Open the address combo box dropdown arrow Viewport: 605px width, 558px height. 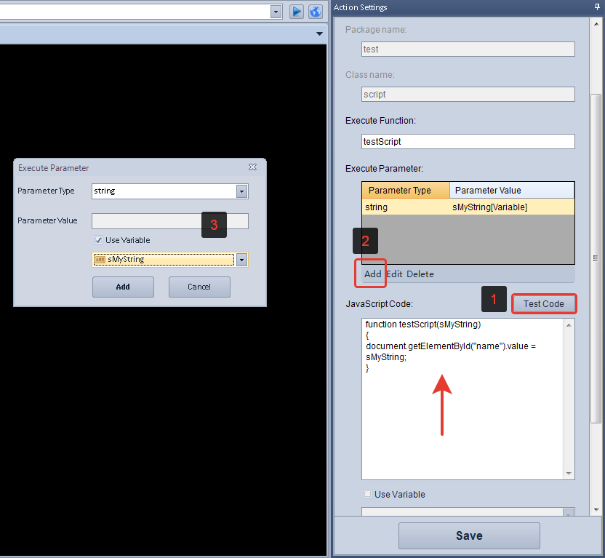[x=276, y=12]
